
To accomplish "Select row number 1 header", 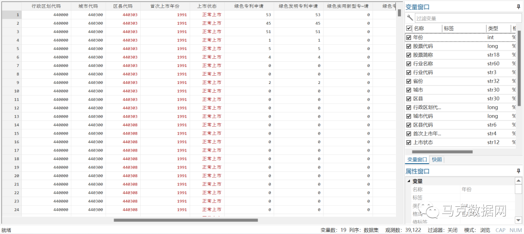I will click(11, 15).
